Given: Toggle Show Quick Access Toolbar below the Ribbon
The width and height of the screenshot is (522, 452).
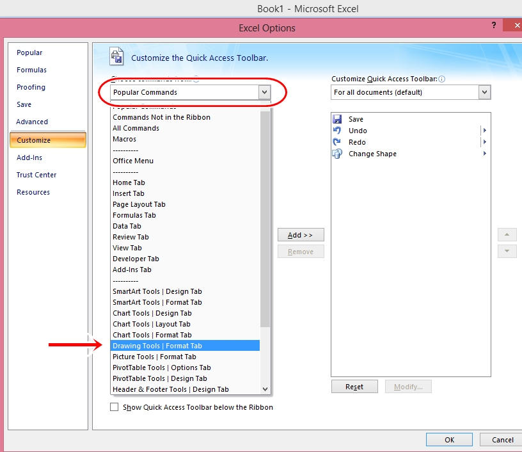Looking at the screenshot, I should click(114, 407).
